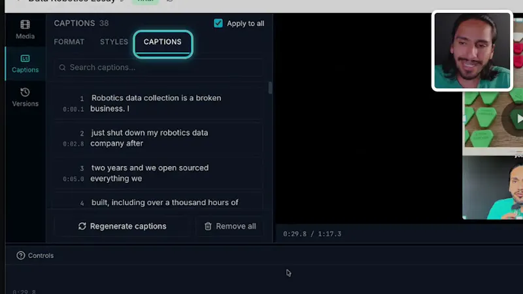
Task: Select caption 2 'just shut down my robotics data'
Action: (158, 138)
